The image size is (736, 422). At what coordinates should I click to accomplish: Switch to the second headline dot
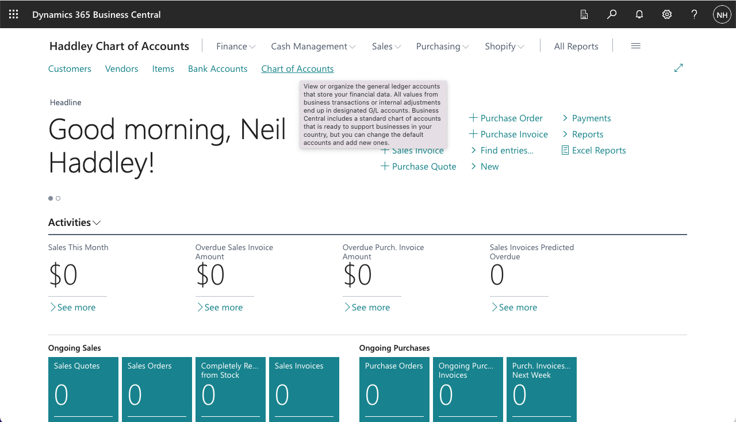click(x=58, y=198)
